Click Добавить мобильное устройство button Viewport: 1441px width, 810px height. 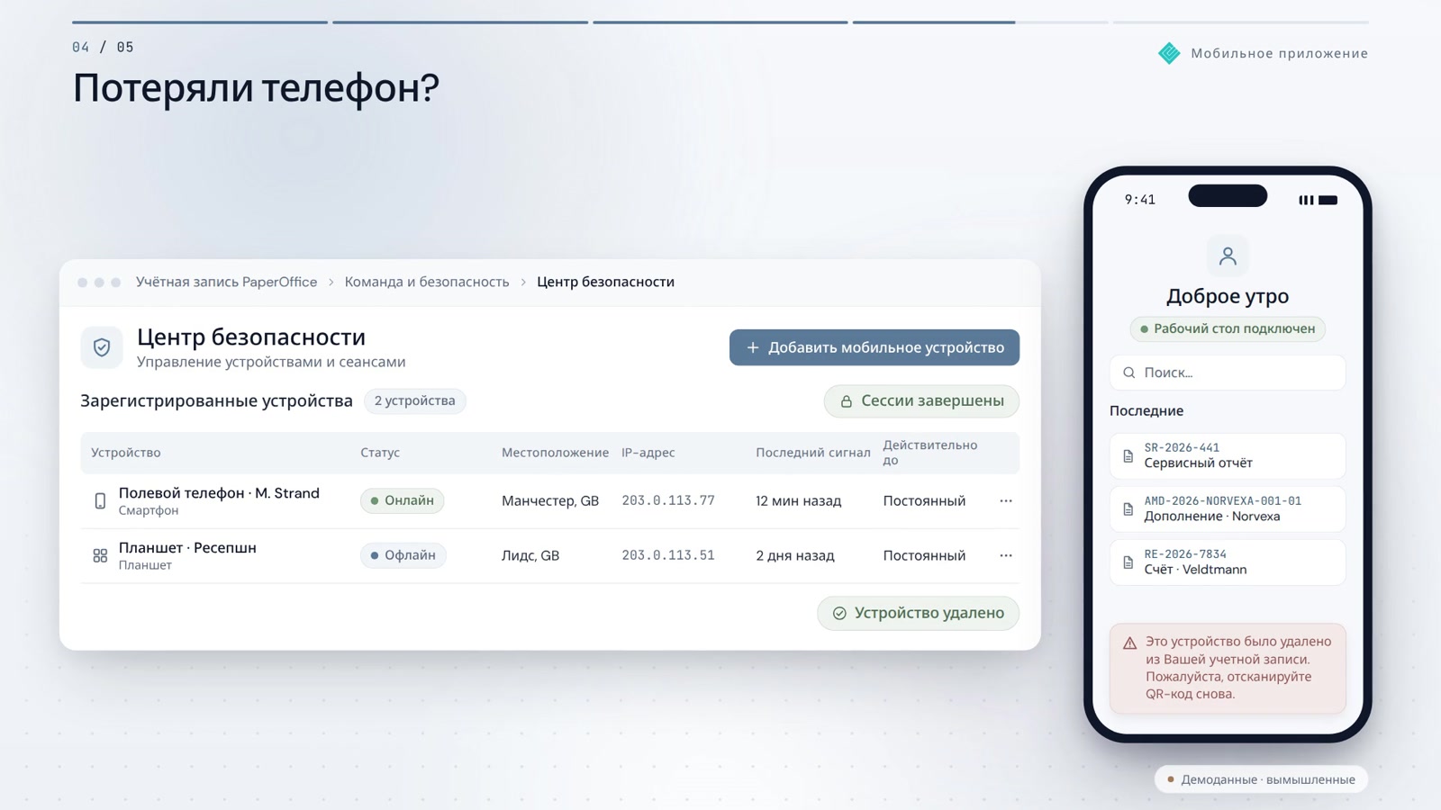[875, 347]
